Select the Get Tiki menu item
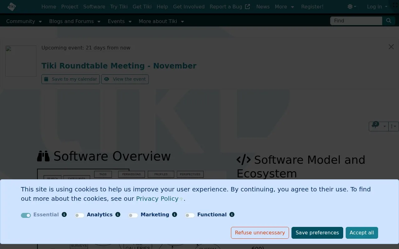The height and width of the screenshot is (249, 399). point(142,7)
